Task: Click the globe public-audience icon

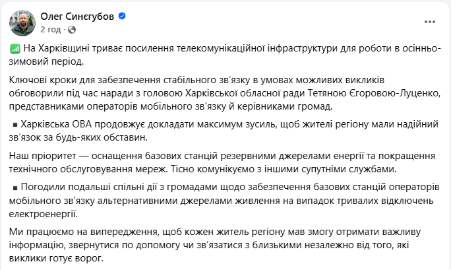Action: 71,30
